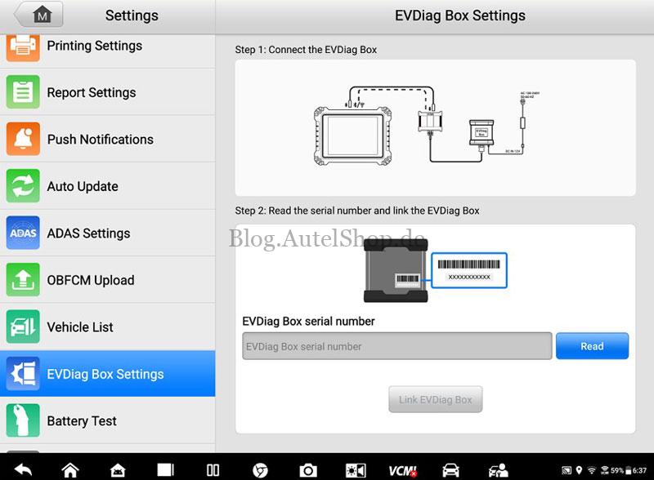Open Report Settings via its clipboard icon
Viewport: 654px width, 480px height.
[23, 92]
